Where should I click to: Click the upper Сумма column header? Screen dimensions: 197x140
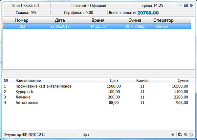tap(135, 20)
